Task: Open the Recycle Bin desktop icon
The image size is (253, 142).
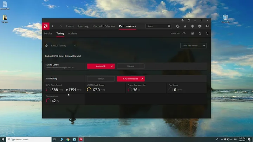Action: (x=225, y=19)
